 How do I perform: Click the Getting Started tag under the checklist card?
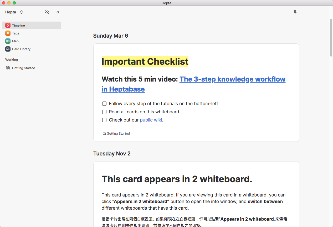[x=116, y=134]
